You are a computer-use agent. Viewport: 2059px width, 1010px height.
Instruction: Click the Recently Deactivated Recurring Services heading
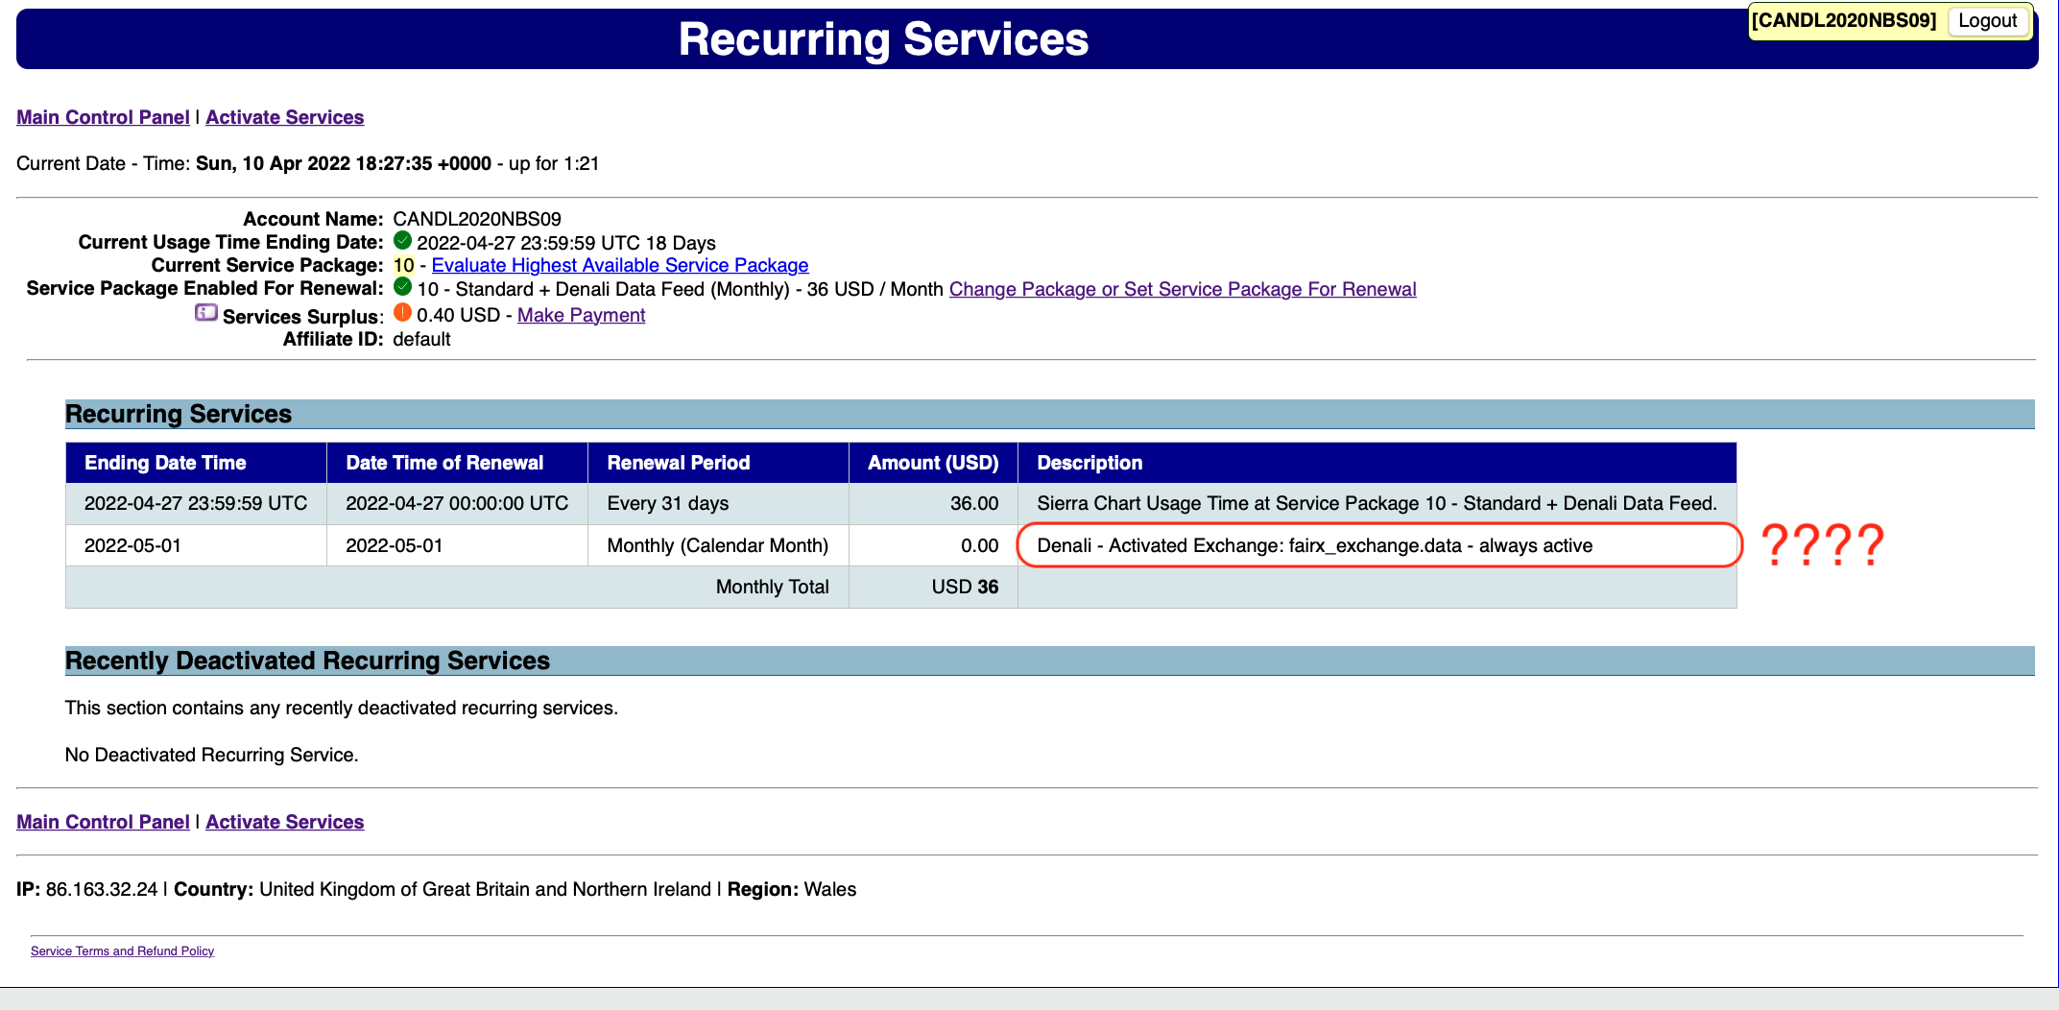pos(307,661)
